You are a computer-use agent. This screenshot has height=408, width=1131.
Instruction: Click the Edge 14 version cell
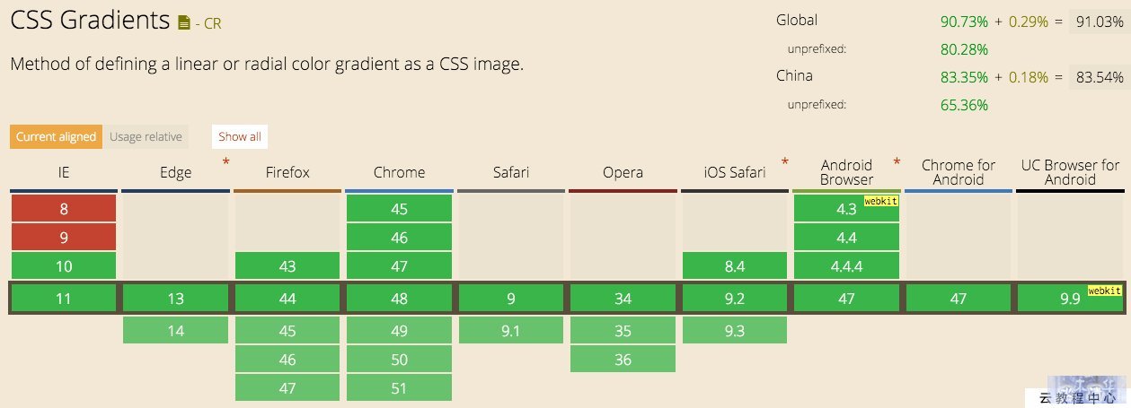coord(175,331)
